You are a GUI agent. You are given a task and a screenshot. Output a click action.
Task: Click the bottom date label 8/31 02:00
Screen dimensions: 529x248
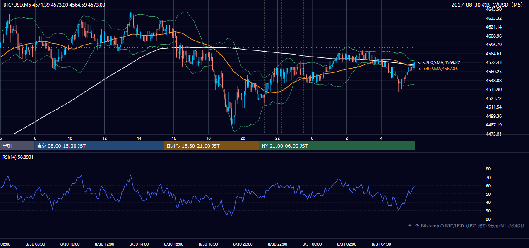pyautogui.click(x=347, y=244)
